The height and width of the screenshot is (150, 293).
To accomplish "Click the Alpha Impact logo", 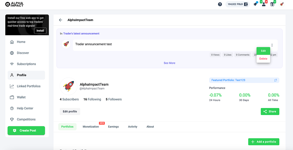I will 15,4.
